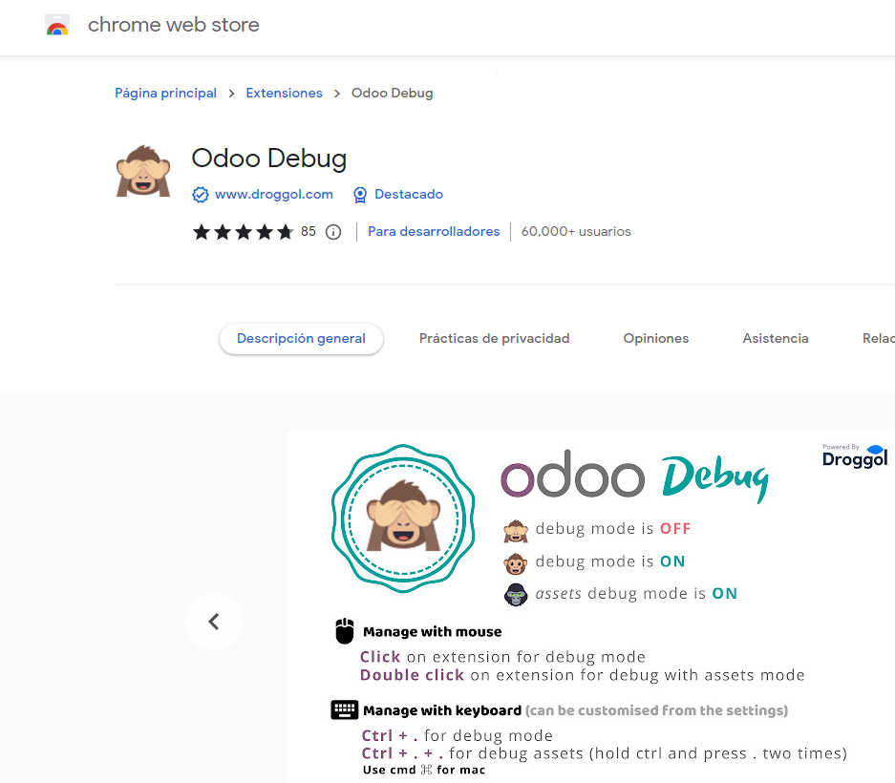The image size is (895, 783).
Task: Go to previous screenshot with left arrow
Action: 213,622
